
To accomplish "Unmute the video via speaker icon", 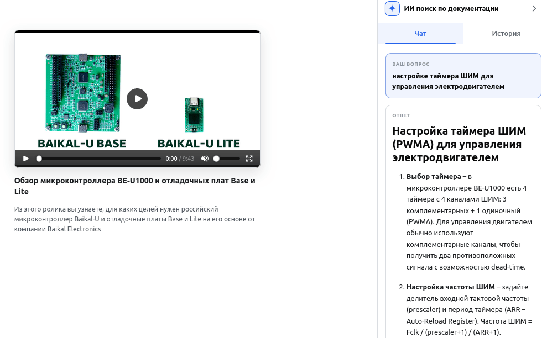I will point(205,159).
